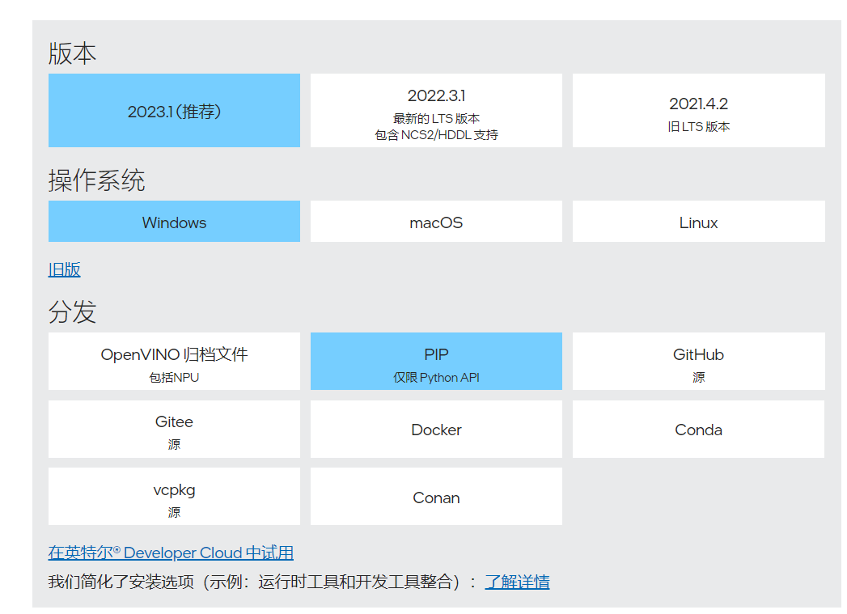
Task: Click the 操作系统 section heading
Action: click(97, 180)
